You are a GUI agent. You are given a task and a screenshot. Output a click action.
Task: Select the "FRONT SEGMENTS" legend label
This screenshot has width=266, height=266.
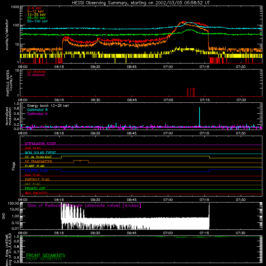(46, 255)
